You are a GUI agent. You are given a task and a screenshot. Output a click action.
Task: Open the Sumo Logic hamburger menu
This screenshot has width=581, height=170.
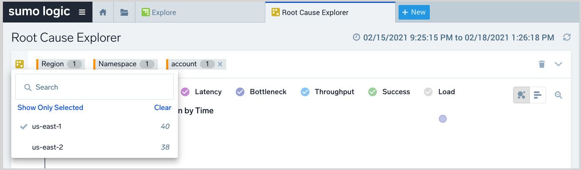tap(82, 12)
